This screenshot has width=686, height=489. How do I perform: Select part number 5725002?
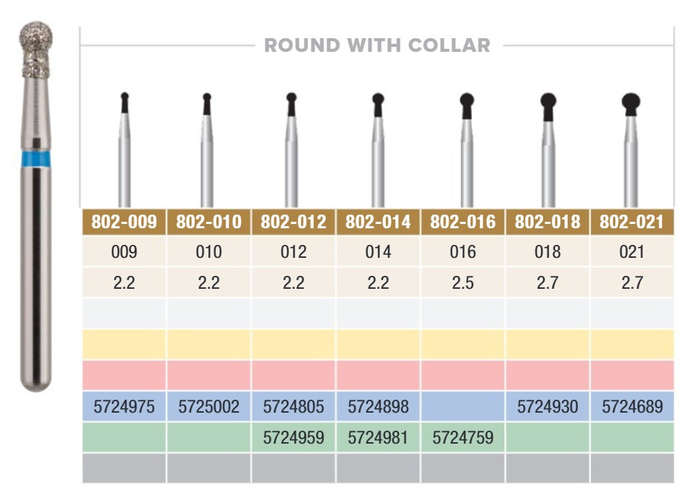pyautogui.click(x=208, y=406)
